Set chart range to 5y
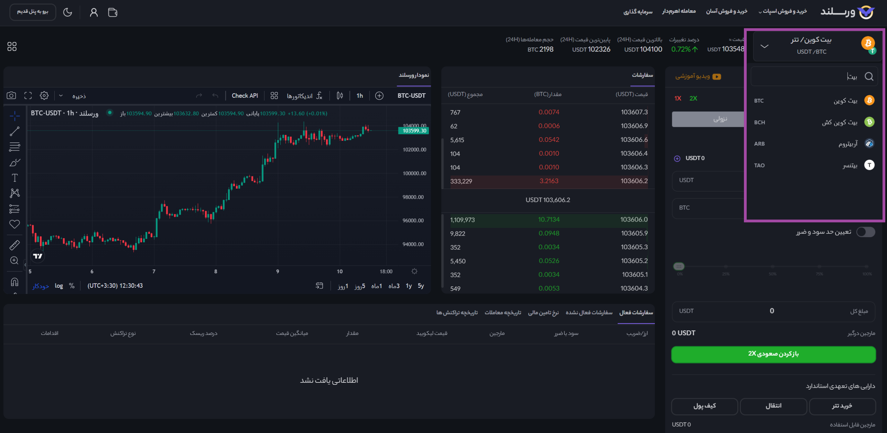 tap(421, 286)
